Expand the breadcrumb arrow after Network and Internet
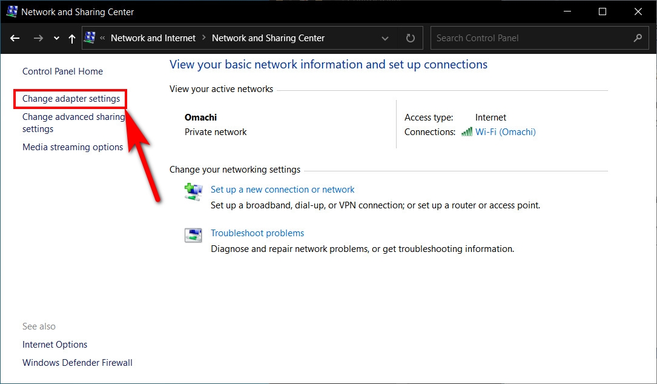This screenshot has width=657, height=384. [x=204, y=38]
